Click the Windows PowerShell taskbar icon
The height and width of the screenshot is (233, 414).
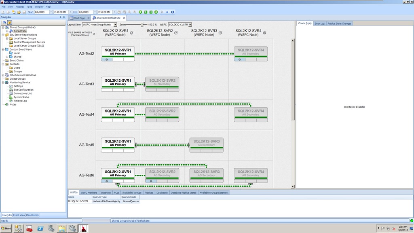40,229
